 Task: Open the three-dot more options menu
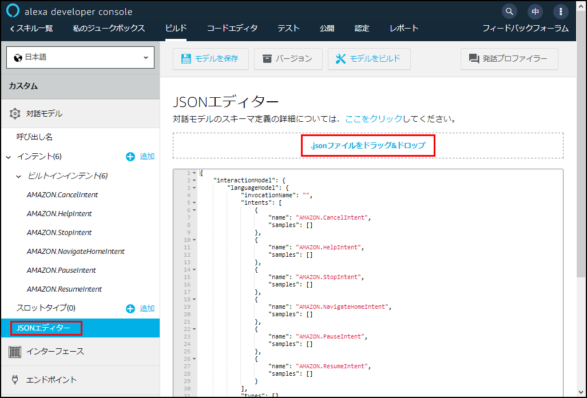click(x=561, y=11)
